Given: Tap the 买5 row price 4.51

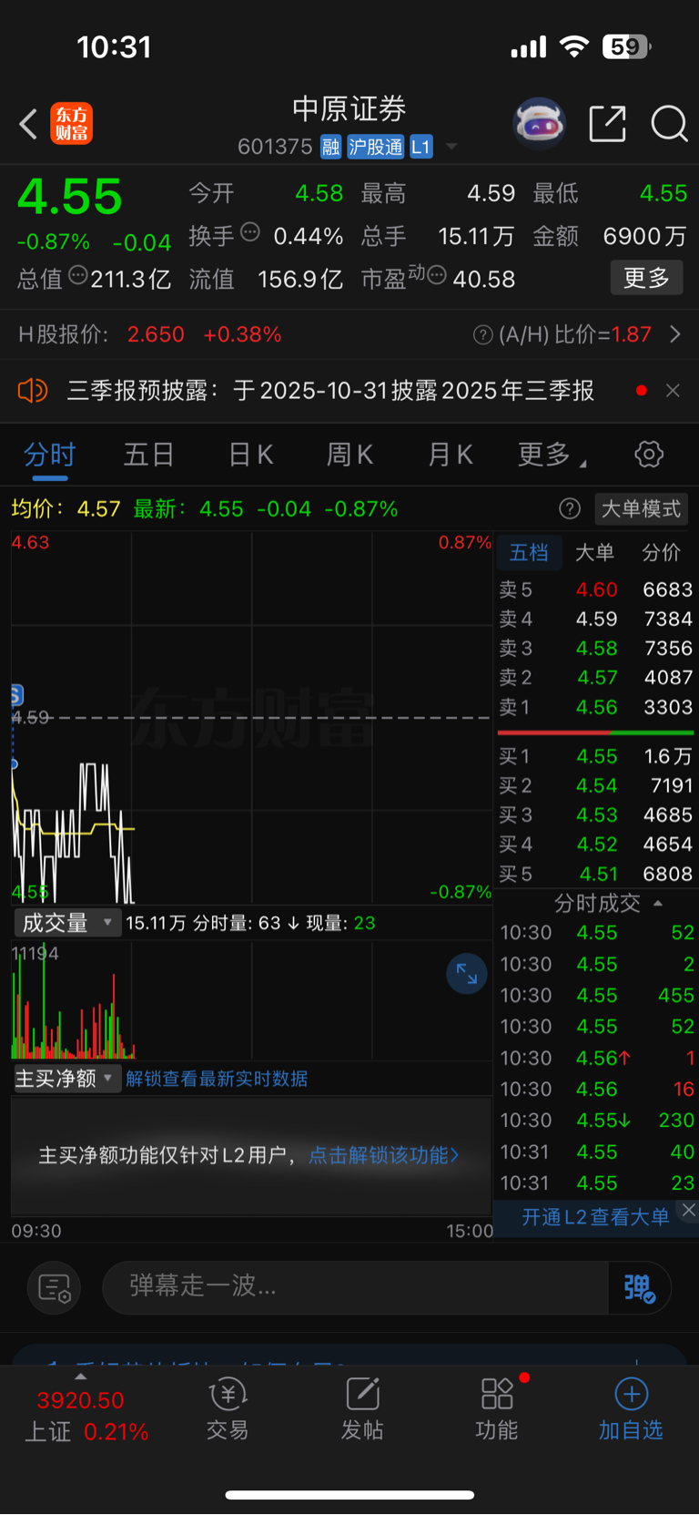Looking at the screenshot, I should [598, 874].
